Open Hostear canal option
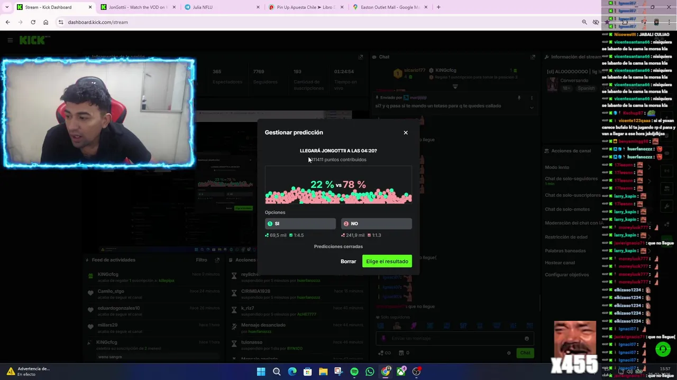The image size is (677, 380). point(560,263)
